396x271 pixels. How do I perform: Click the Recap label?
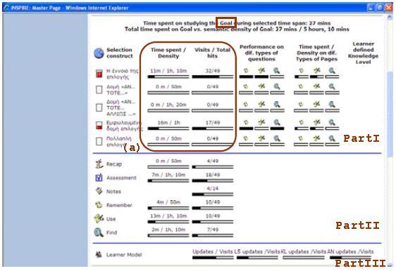pyautogui.click(x=114, y=164)
